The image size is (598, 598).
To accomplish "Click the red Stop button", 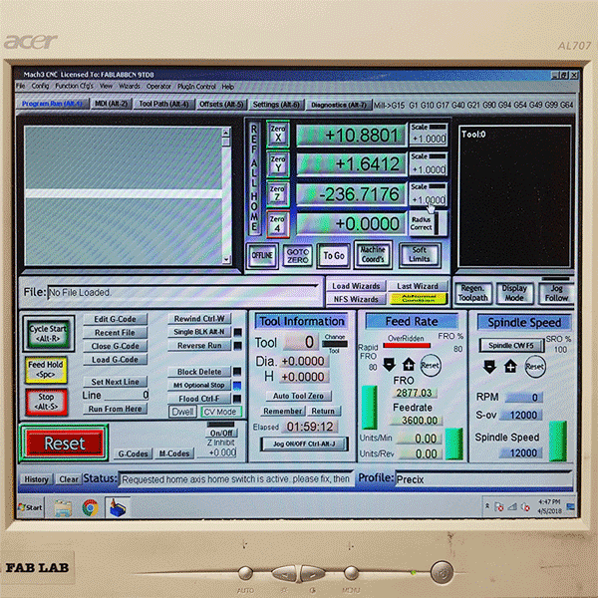I will 46,402.
